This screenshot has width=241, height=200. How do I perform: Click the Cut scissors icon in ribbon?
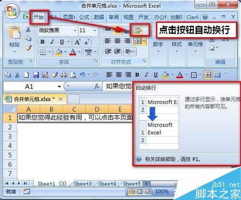(x=28, y=29)
